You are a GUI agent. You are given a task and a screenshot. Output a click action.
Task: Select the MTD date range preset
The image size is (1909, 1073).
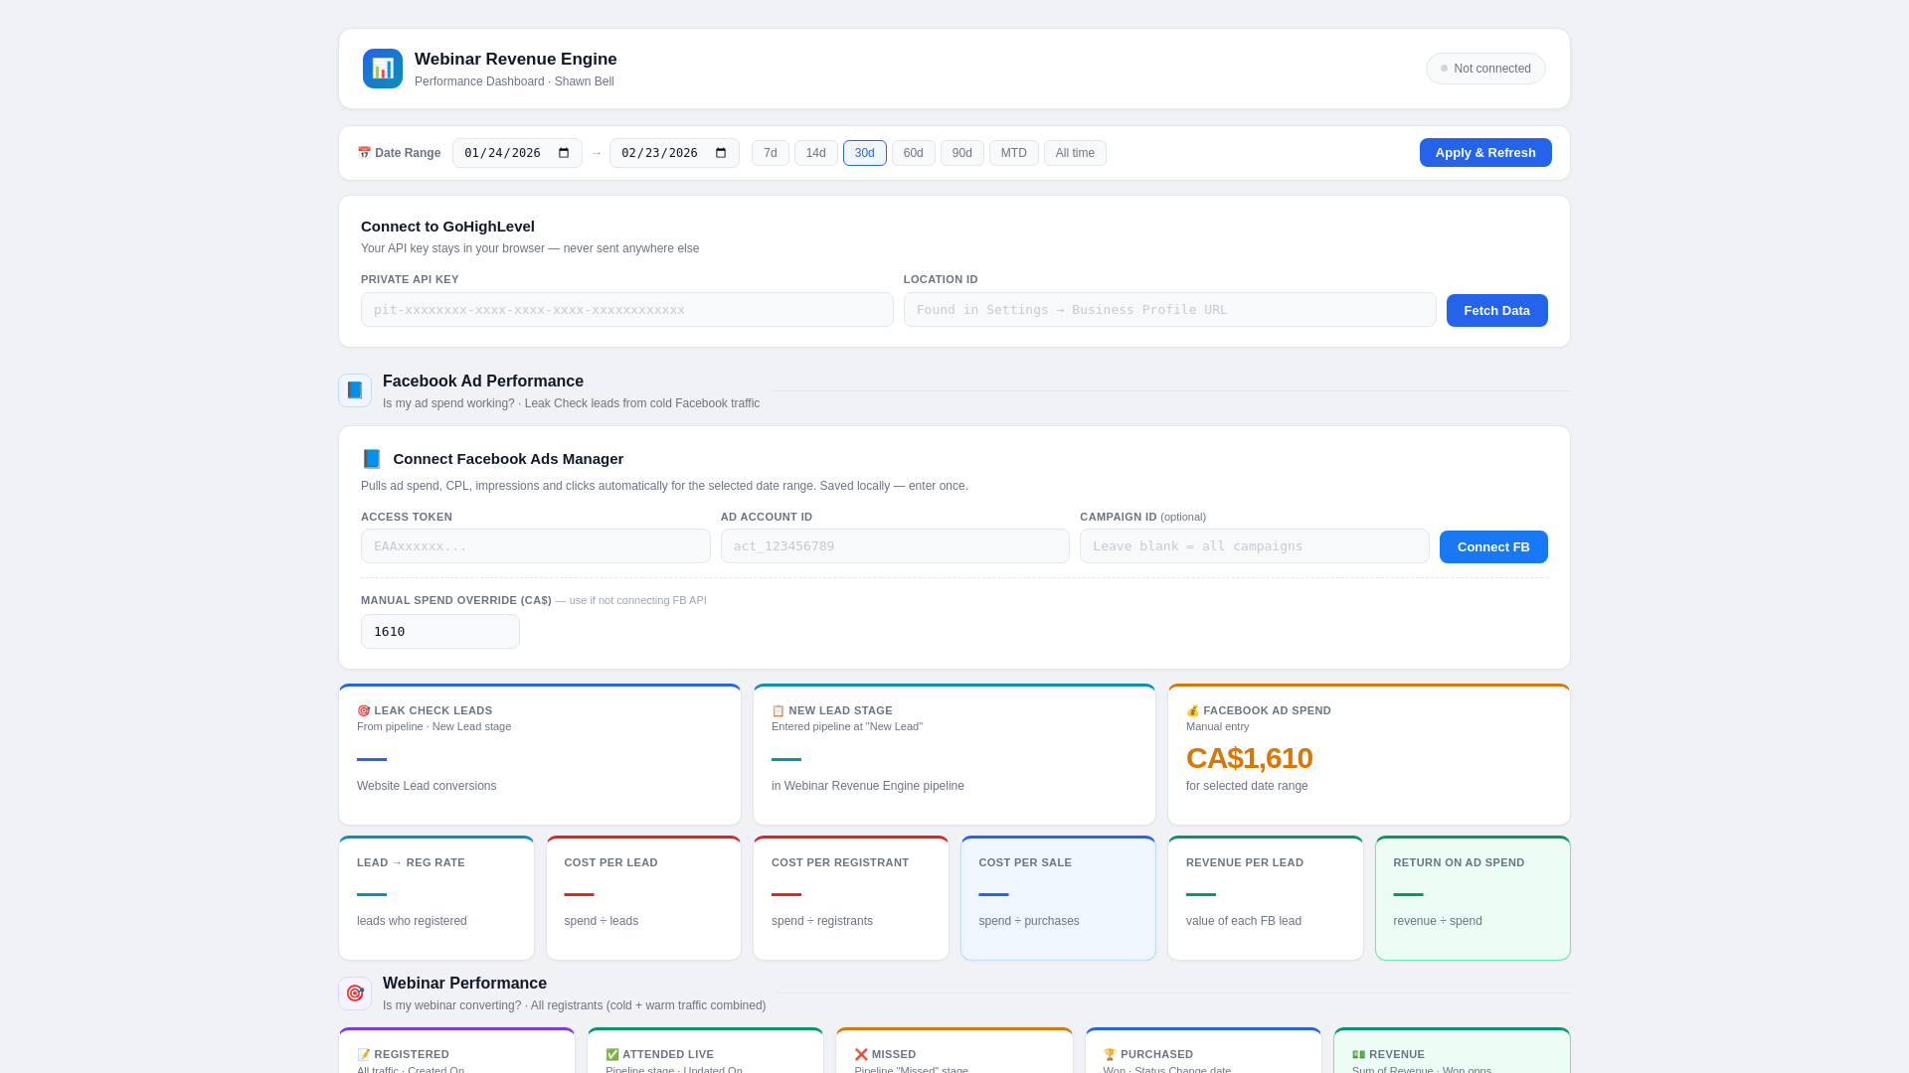[x=1014, y=153]
